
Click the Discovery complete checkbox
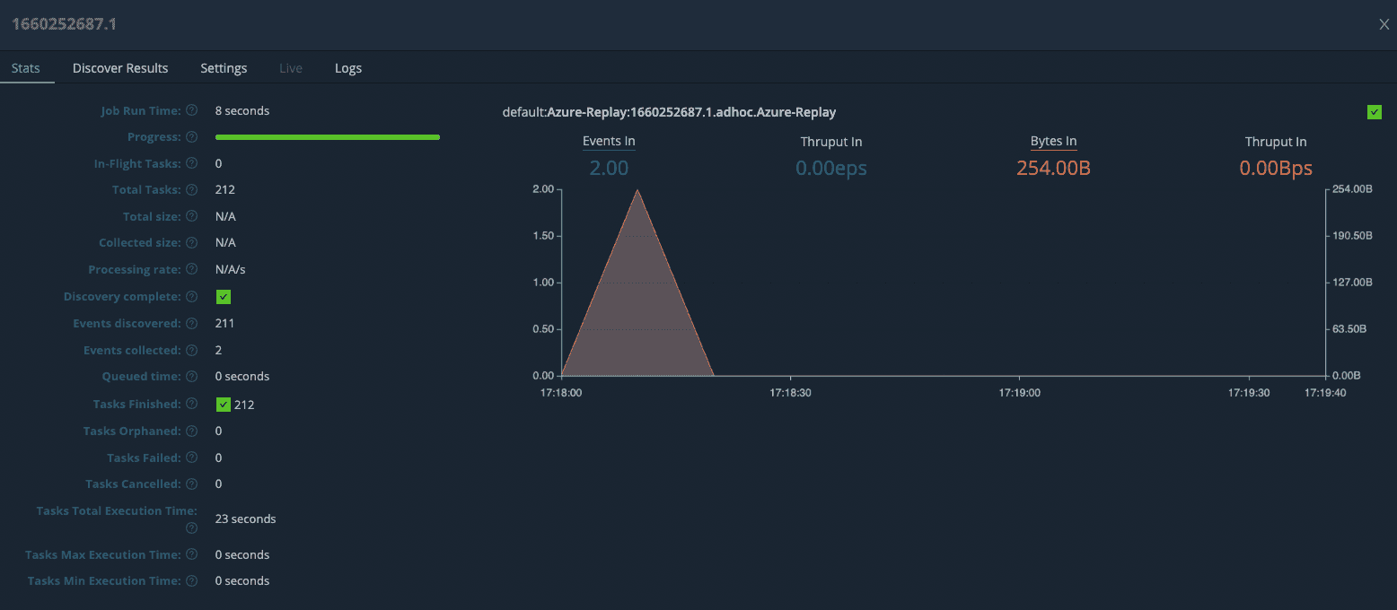click(224, 297)
